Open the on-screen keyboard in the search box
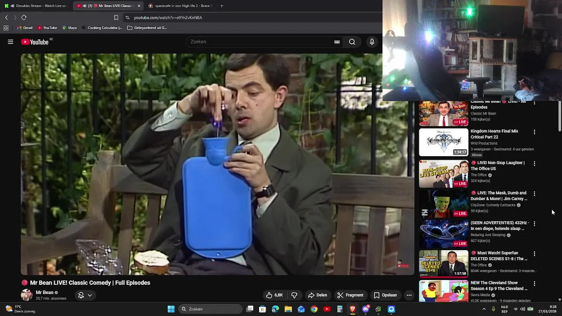The image size is (562, 316). [337, 42]
